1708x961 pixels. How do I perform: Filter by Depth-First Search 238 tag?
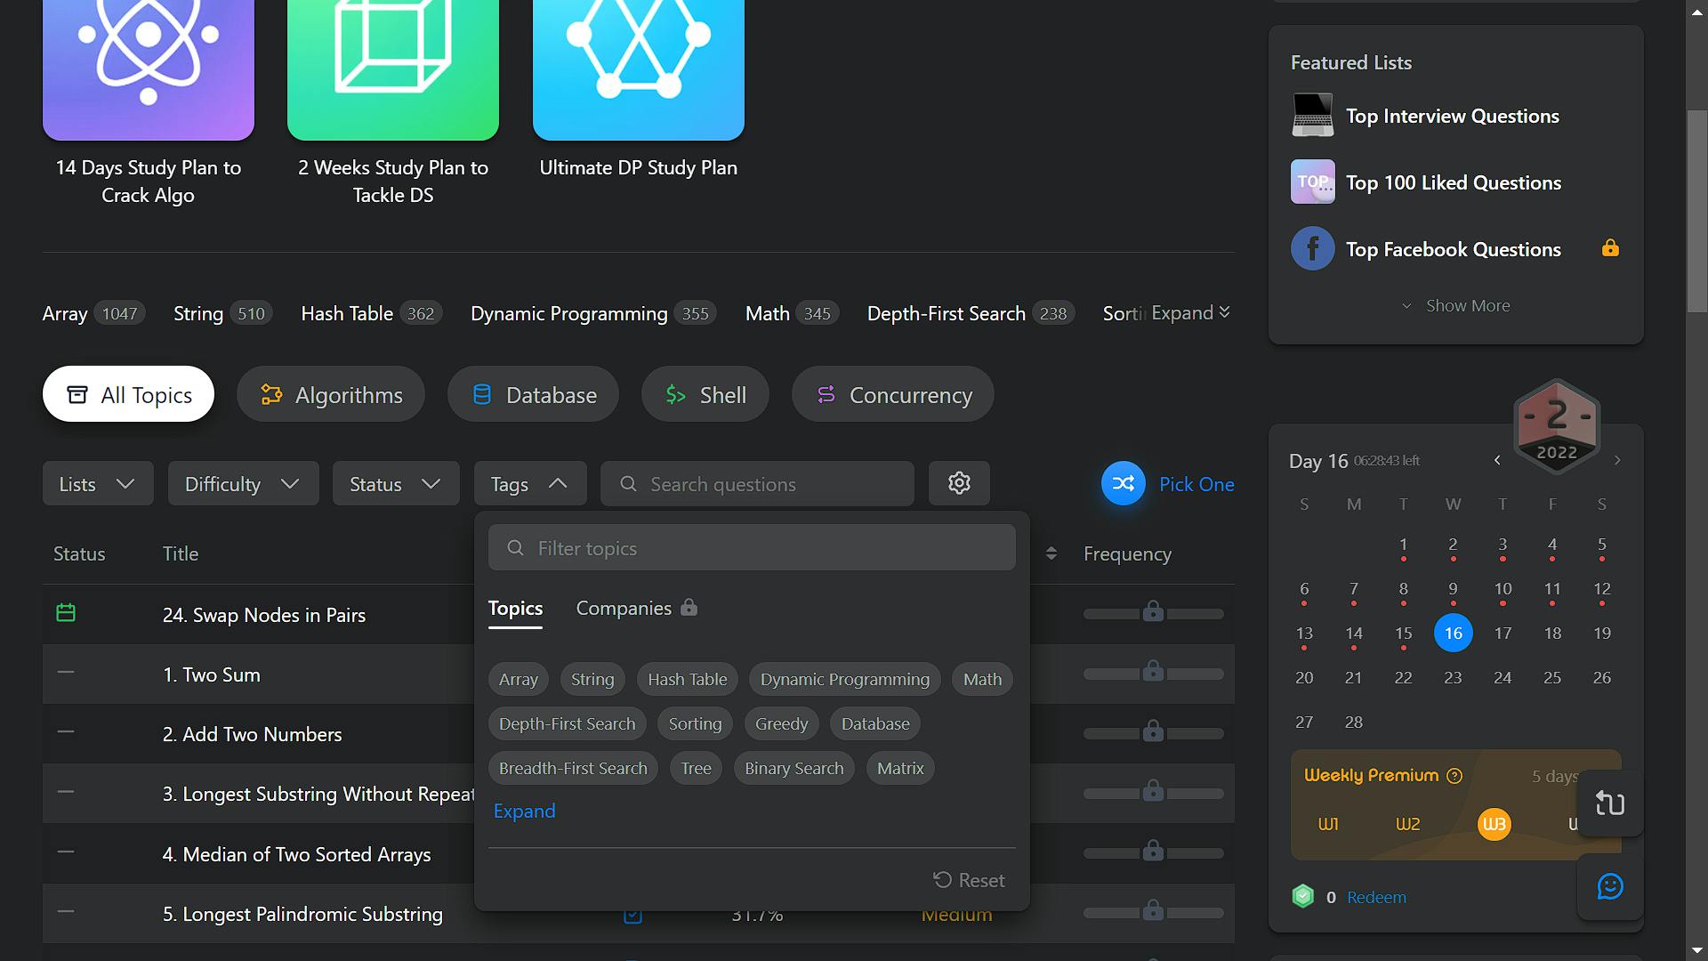(971, 313)
